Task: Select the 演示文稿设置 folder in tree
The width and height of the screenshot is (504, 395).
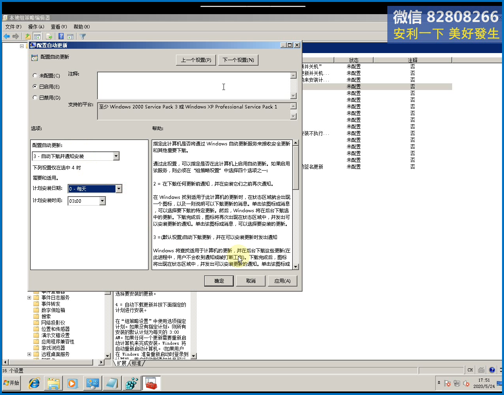Action: (x=55, y=335)
